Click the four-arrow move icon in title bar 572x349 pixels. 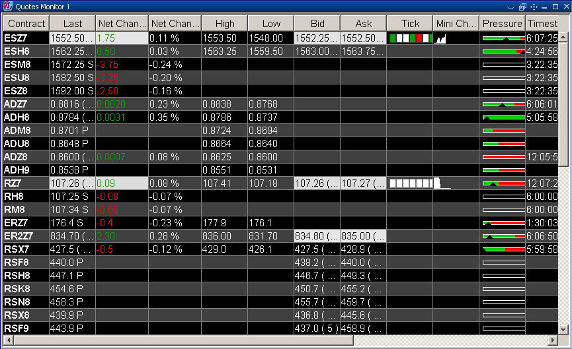pos(534,7)
